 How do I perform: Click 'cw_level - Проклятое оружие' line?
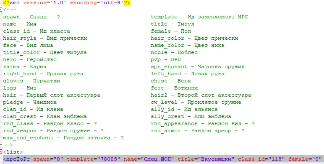[x=196, y=102]
